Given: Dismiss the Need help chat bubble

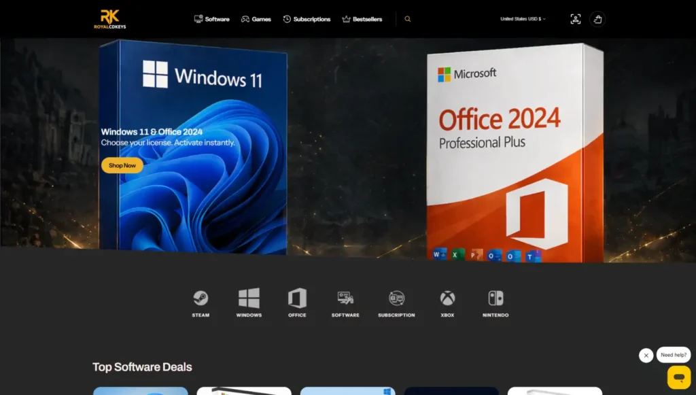Looking at the screenshot, I should point(646,356).
